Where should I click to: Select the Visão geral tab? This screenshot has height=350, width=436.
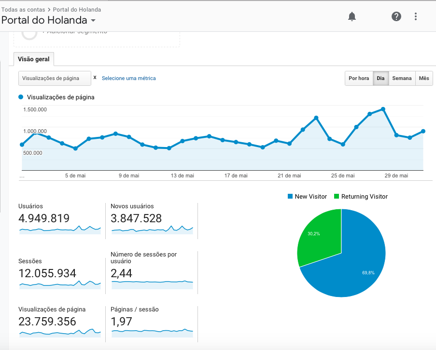click(33, 59)
